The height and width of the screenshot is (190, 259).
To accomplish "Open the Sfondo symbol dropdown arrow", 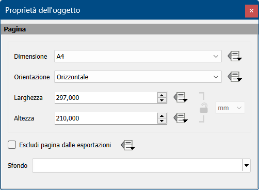I will click(247, 165).
